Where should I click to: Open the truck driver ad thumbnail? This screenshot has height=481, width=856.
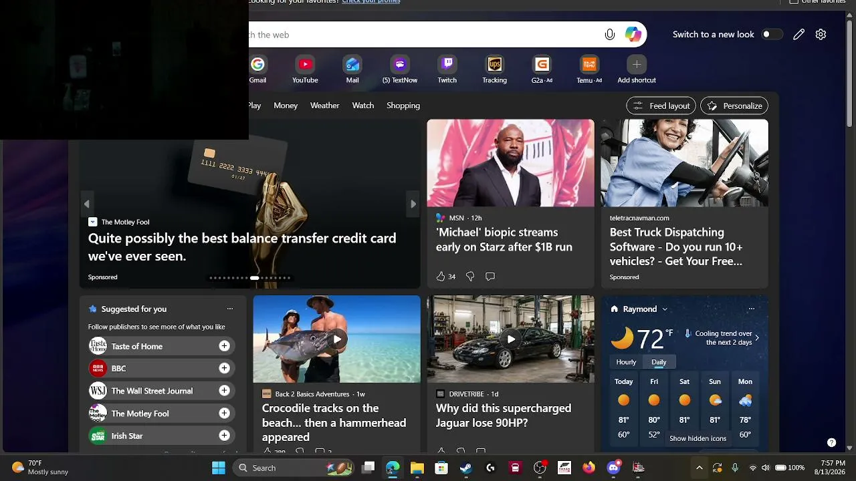(685, 163)
